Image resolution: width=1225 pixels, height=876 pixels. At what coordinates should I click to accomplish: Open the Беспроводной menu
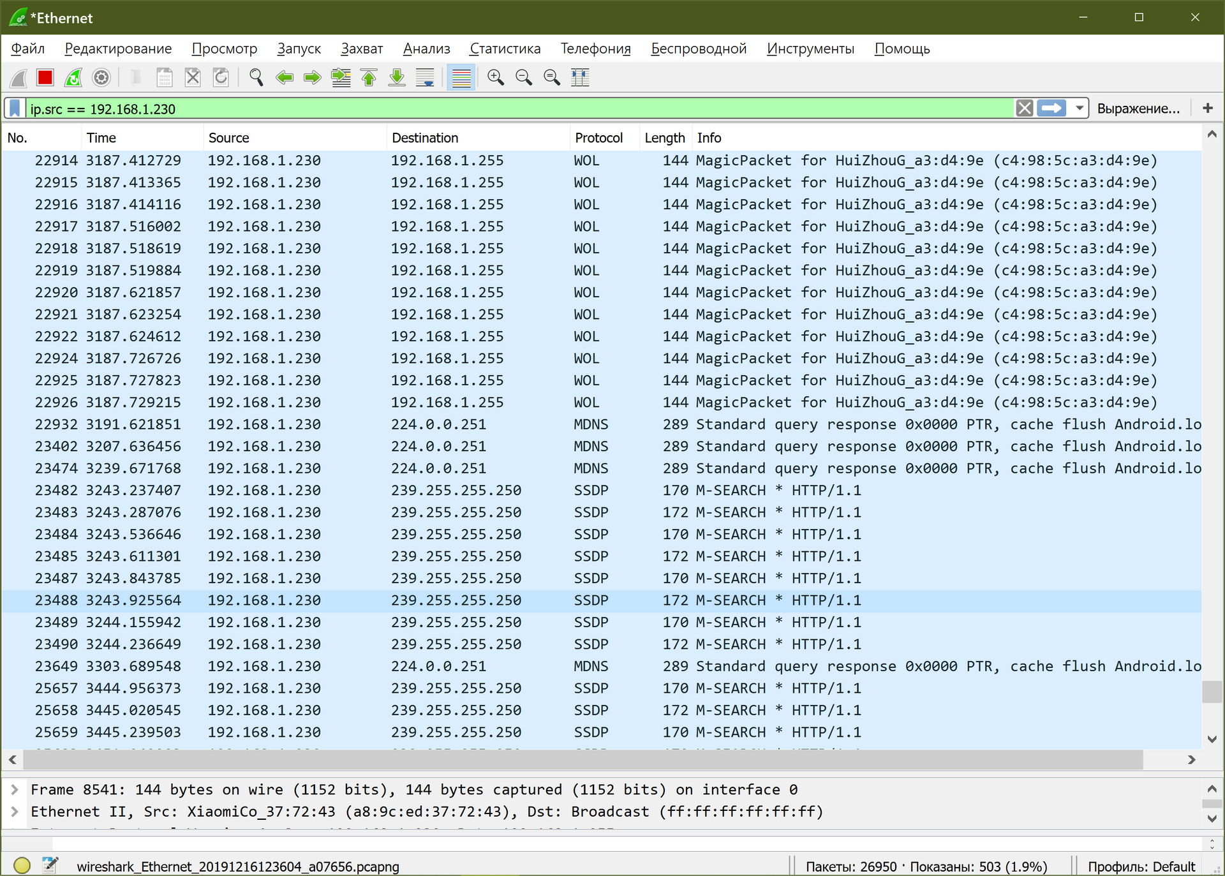pyautogui.click(x=699, y=48)
